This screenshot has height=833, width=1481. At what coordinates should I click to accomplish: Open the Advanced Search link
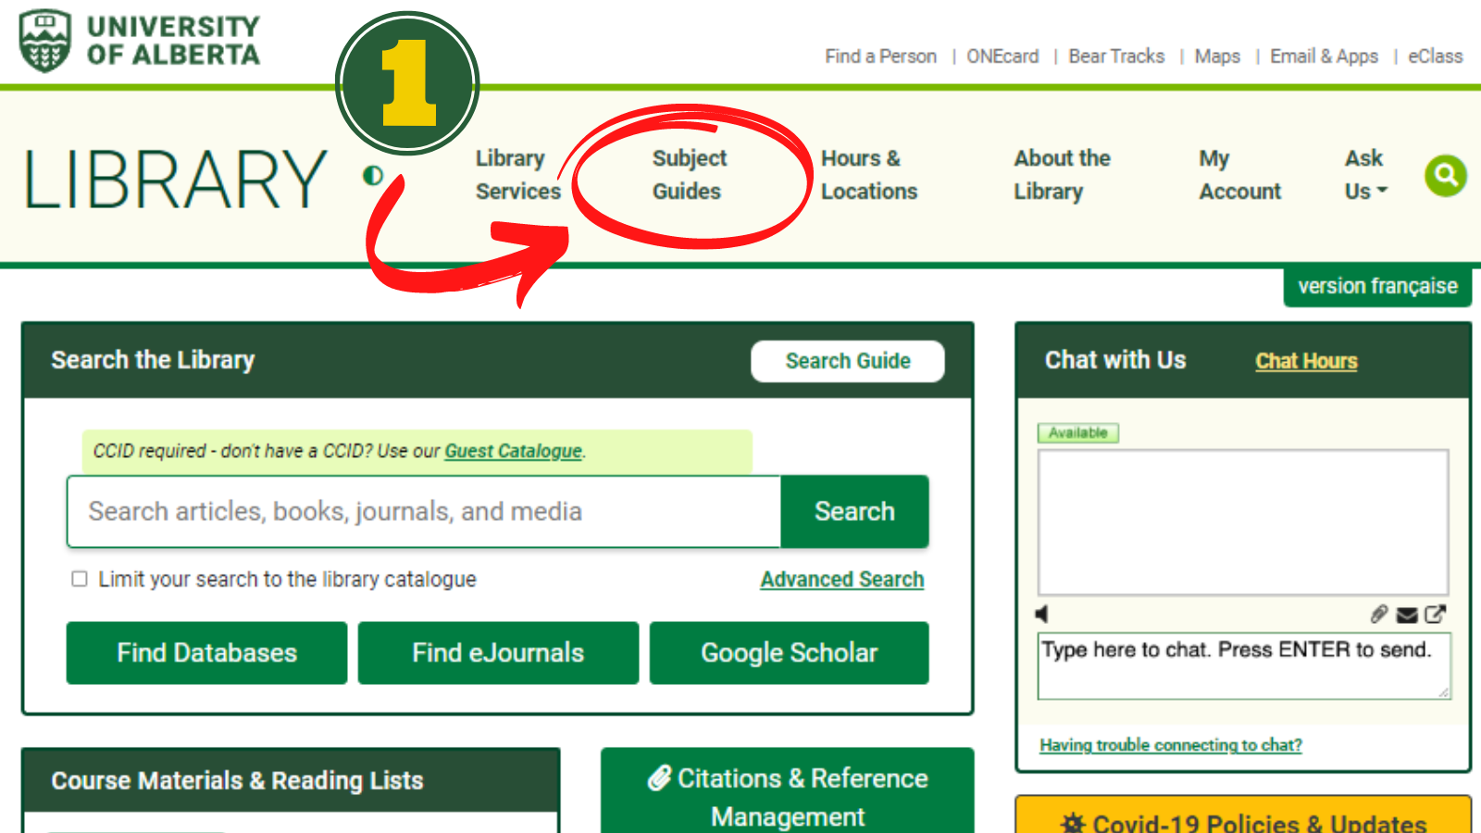point(842,579)
